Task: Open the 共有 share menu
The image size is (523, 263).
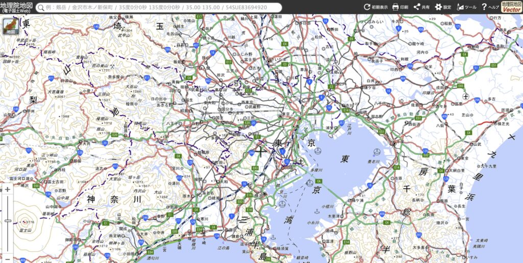Action: [421, 7]
